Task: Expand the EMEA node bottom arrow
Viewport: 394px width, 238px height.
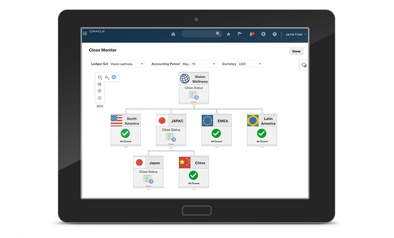Action: tap(217, 147)
